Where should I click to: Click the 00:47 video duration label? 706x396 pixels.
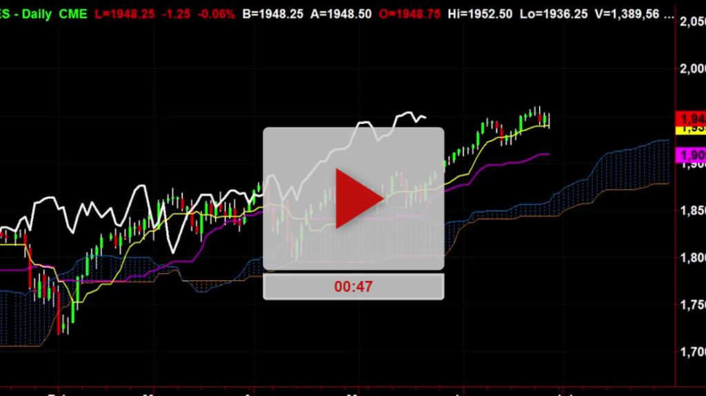point(353,286)
